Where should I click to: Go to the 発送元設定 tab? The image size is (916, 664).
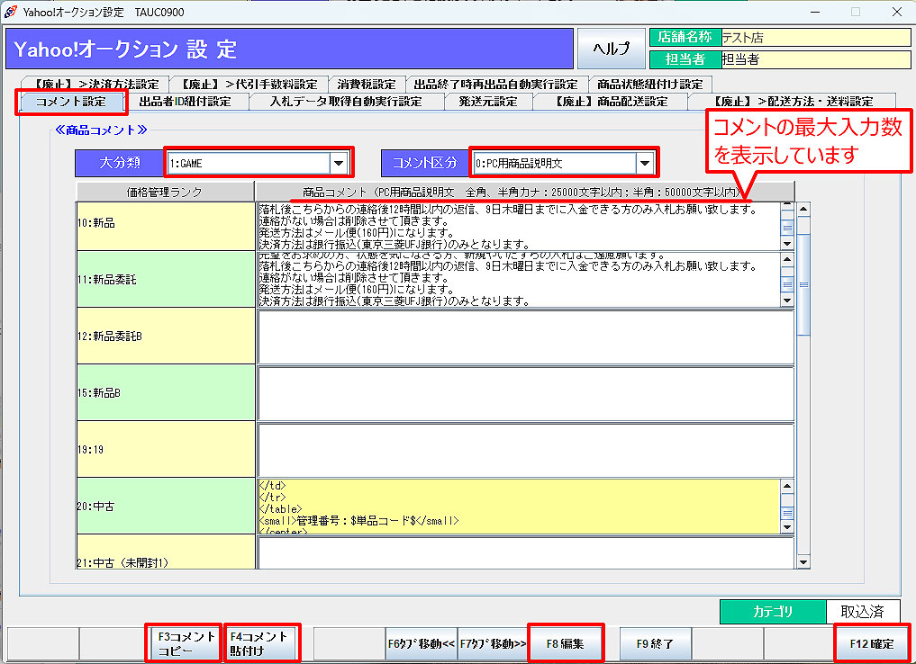[x=487, y=101]
